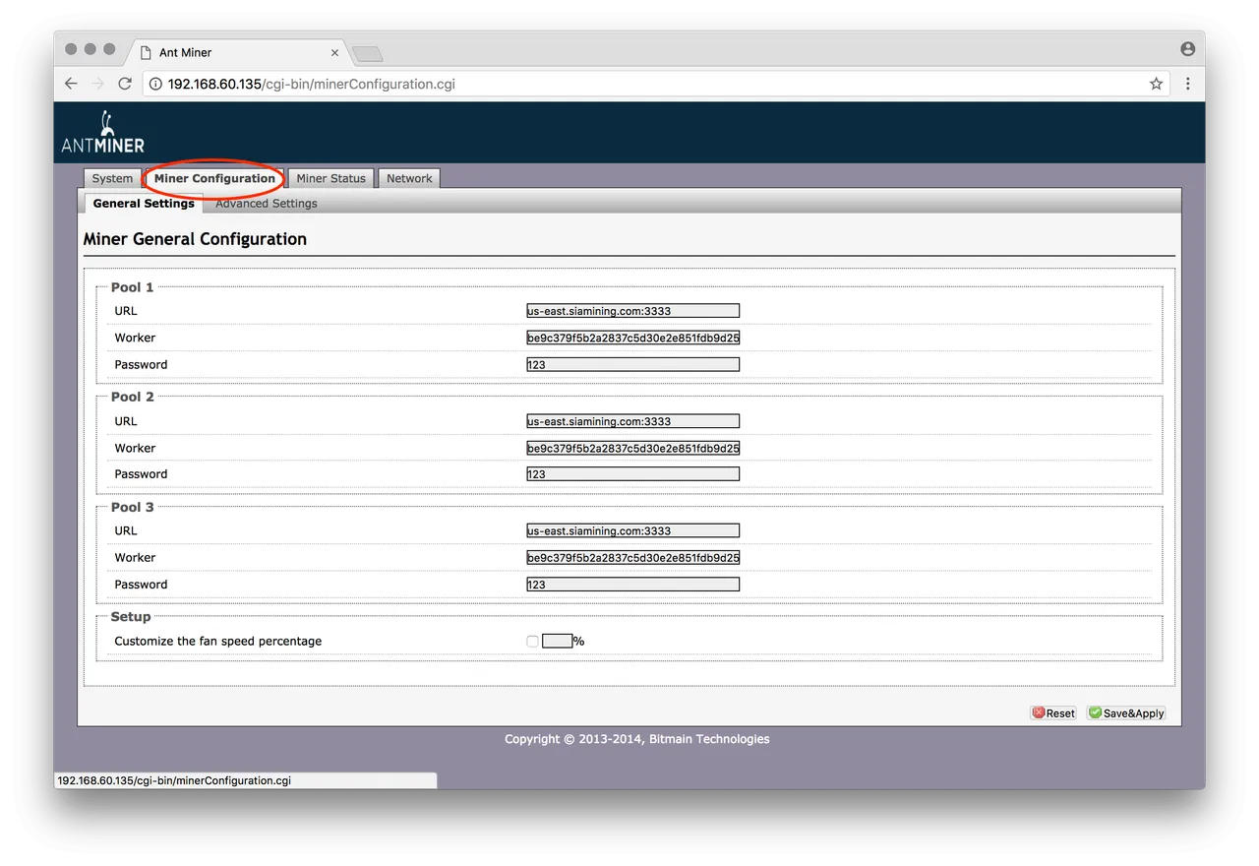Click the Pool 3 Password field
This screenshot has height=866, width=1259.
tap(632, 584)
